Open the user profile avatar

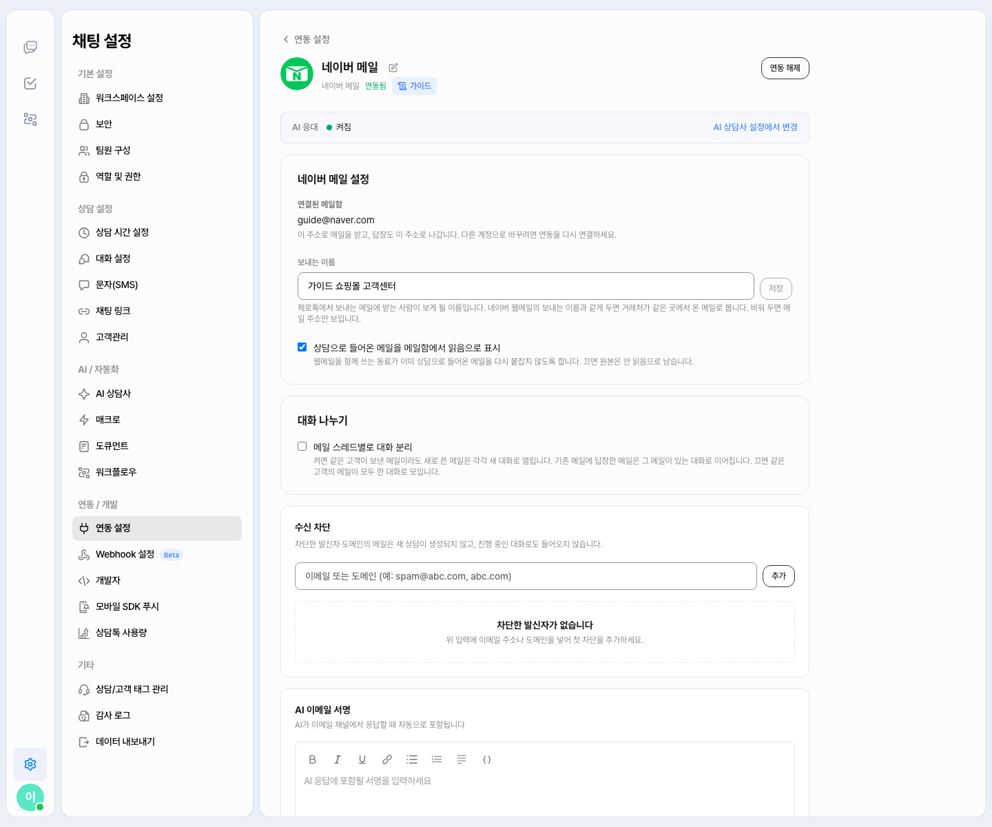30,797
